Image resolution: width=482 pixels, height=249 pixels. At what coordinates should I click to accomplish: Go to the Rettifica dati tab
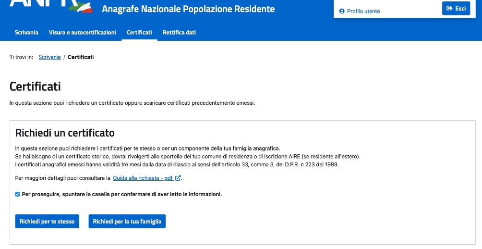tap(179, 32)
